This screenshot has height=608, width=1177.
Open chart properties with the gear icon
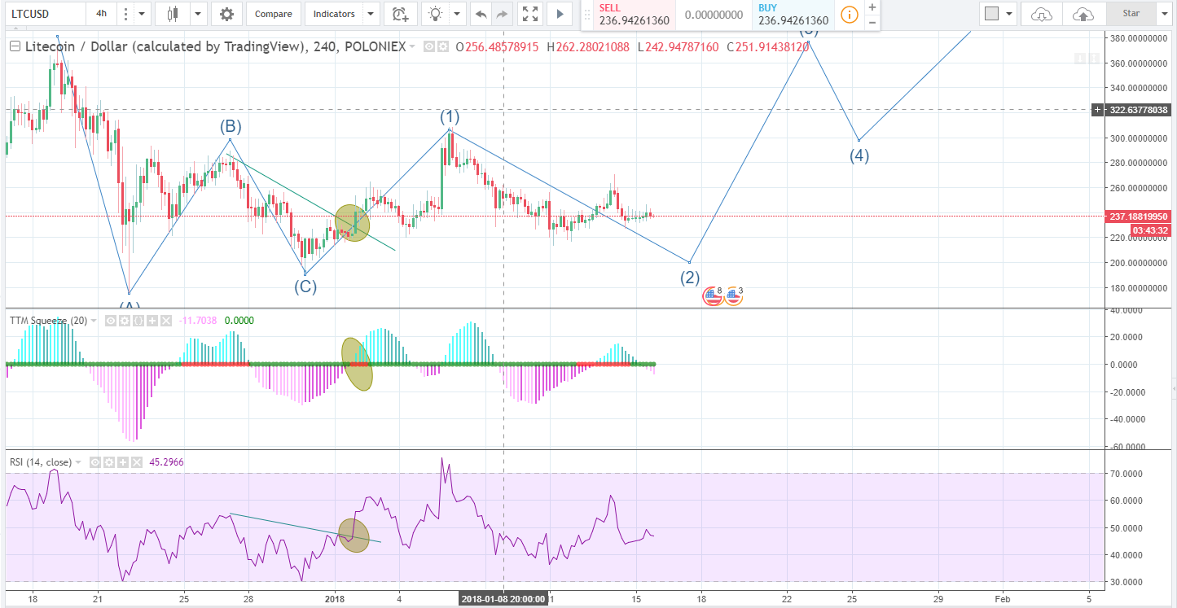[x=226, y=14]
